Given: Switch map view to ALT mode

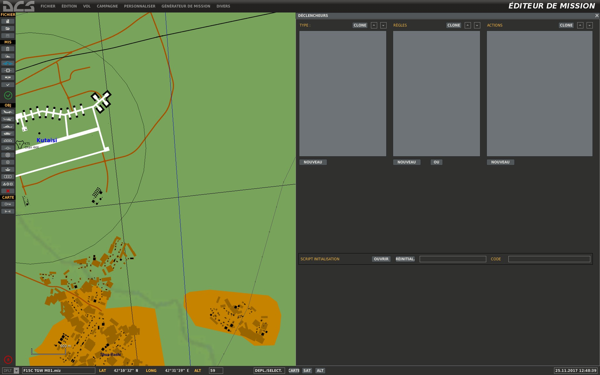Looking at the screenshot, I should (x=320, y=371).
